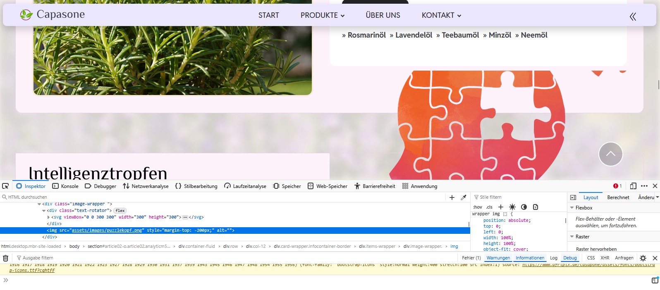
Task: Toggle the :hov pseudo-class panel
Action: pos(478,207)
